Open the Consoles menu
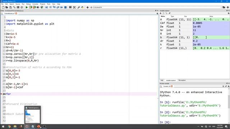The height and width of the screenshot is (129, 230). [35, 4]
